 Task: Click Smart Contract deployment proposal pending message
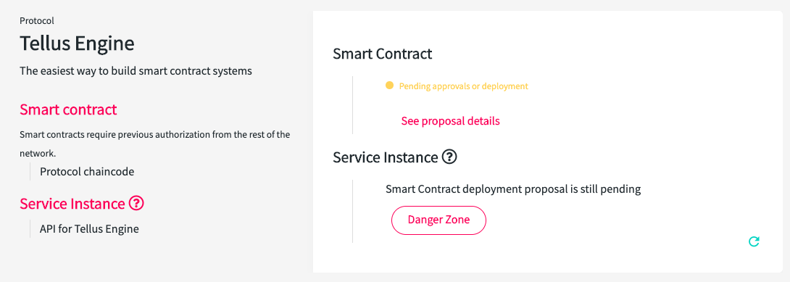513,189
